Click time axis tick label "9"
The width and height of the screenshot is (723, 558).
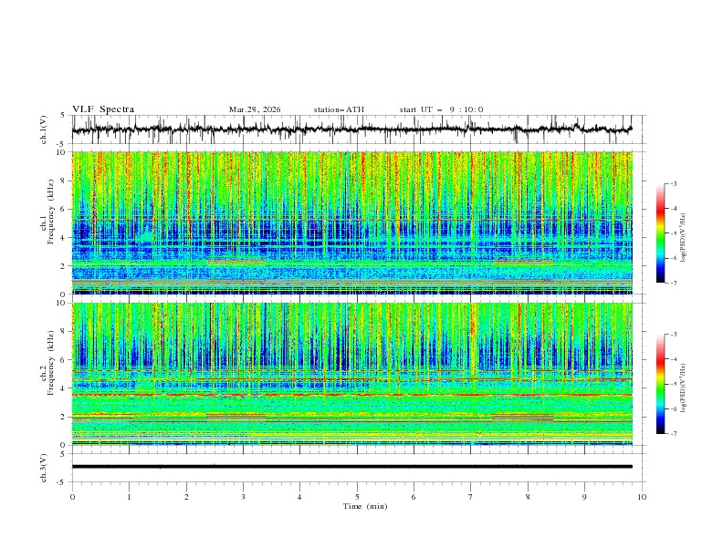[584, 497]
